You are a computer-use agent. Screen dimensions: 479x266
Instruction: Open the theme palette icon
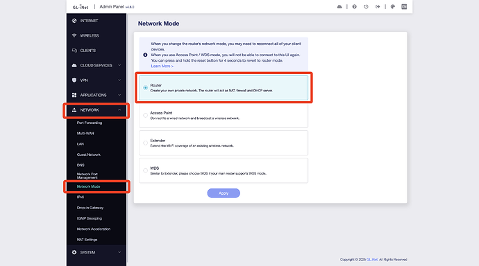393,7
